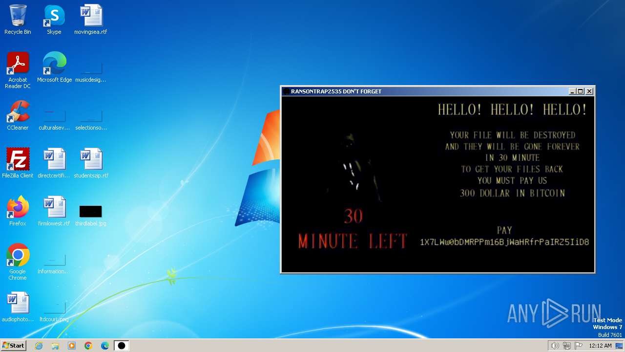Open the Action Center flag icon

tap(579, 346)
